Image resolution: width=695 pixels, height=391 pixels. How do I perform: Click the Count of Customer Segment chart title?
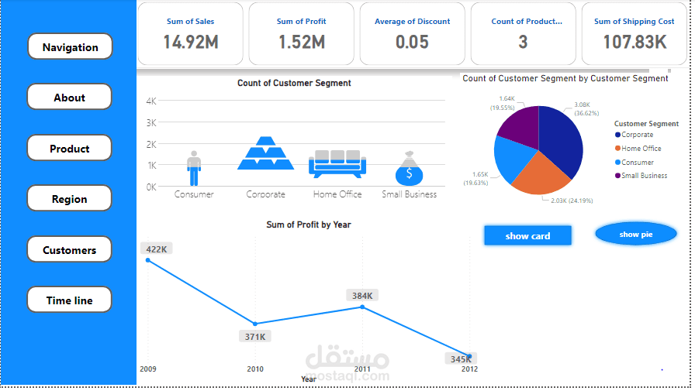pyautogui.click(x=294, y=83)
